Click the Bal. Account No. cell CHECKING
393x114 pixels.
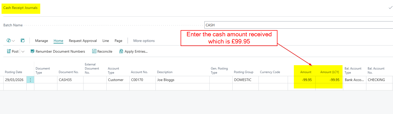pyautogui.click(x=379, y=80)
